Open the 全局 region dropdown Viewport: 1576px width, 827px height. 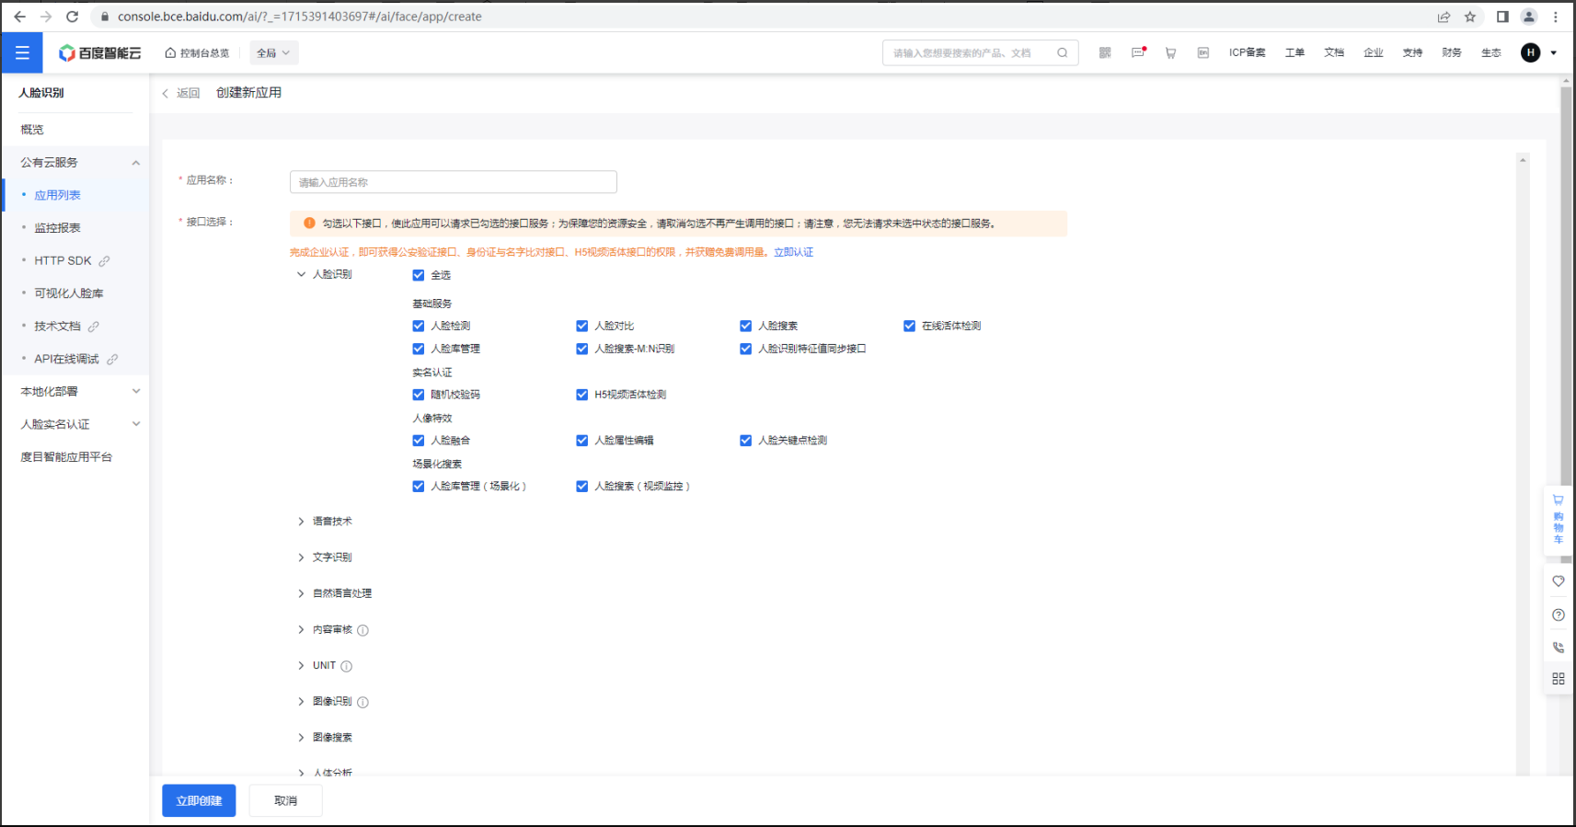[273, 53]
